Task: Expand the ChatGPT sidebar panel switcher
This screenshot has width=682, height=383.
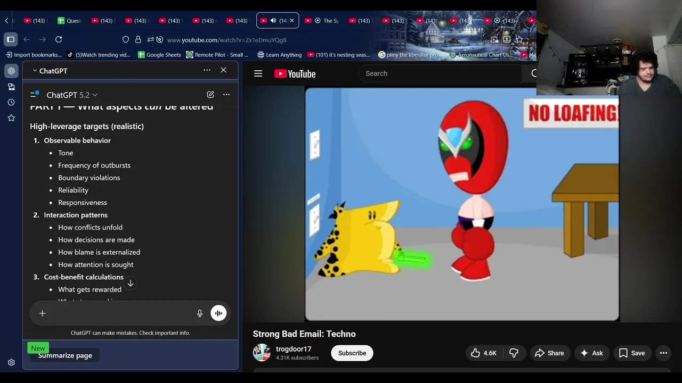Action: [x=50, y=71]
